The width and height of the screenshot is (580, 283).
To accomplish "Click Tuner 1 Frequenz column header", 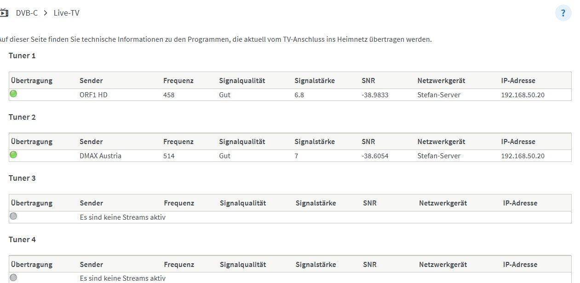I will (x=178, y=80).
